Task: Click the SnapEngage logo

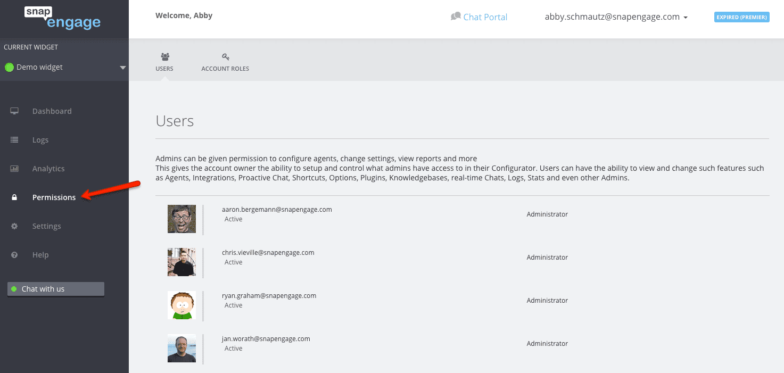Action: (62, 18)
